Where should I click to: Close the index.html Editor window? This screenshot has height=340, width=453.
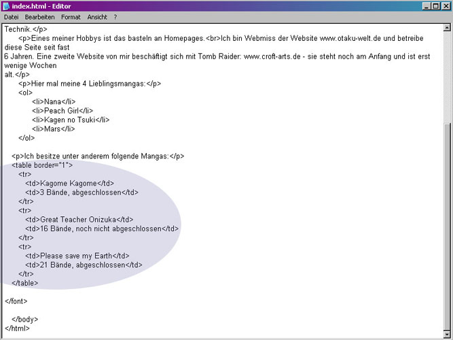click(446, 6)
